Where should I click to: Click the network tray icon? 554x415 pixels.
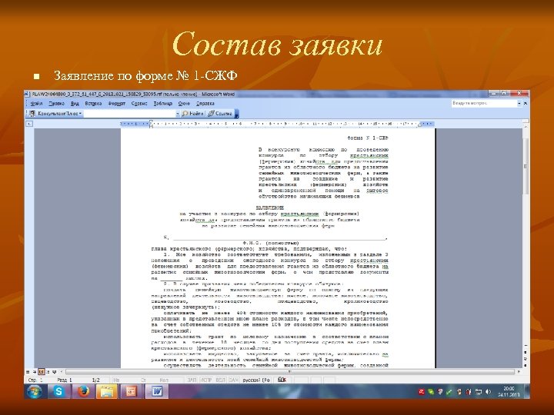479,392
